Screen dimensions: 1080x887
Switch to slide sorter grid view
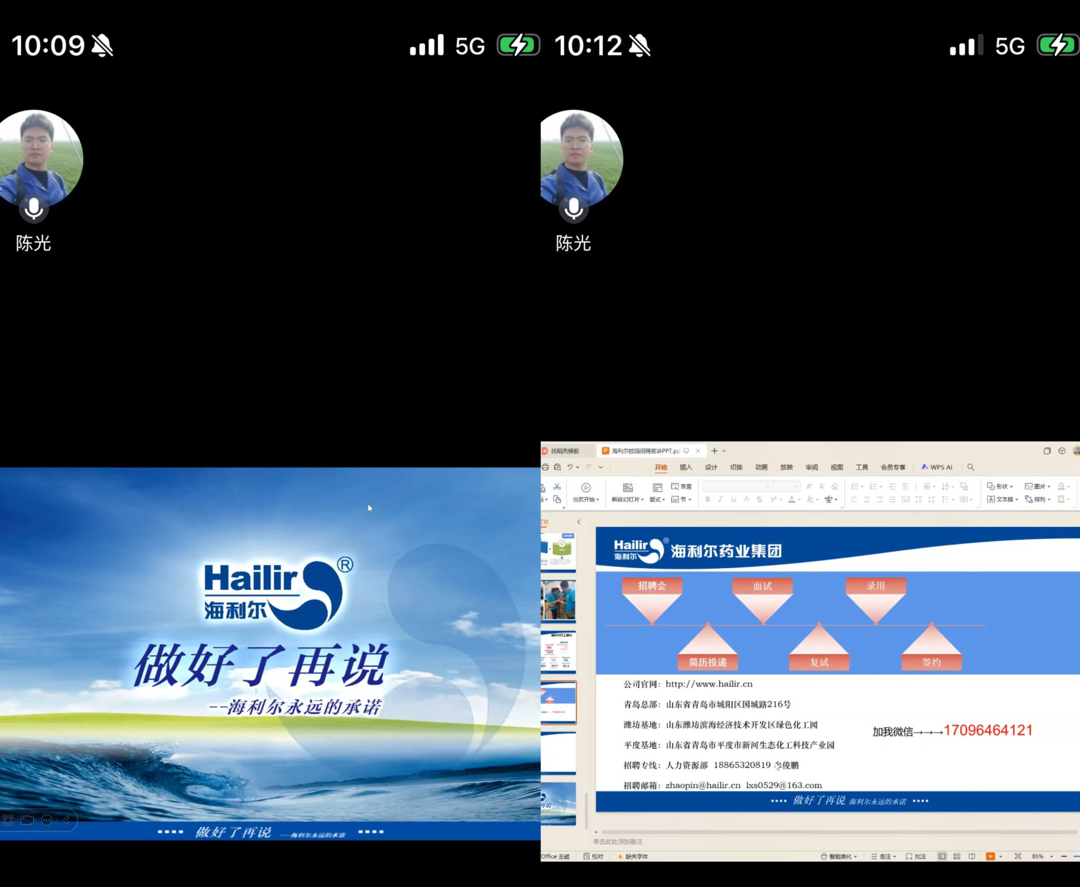tap(957, 856)
